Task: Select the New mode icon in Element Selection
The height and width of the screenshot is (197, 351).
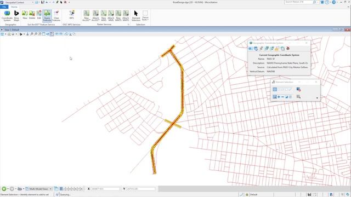Action: pyautogui.click(x=275, y=97)
